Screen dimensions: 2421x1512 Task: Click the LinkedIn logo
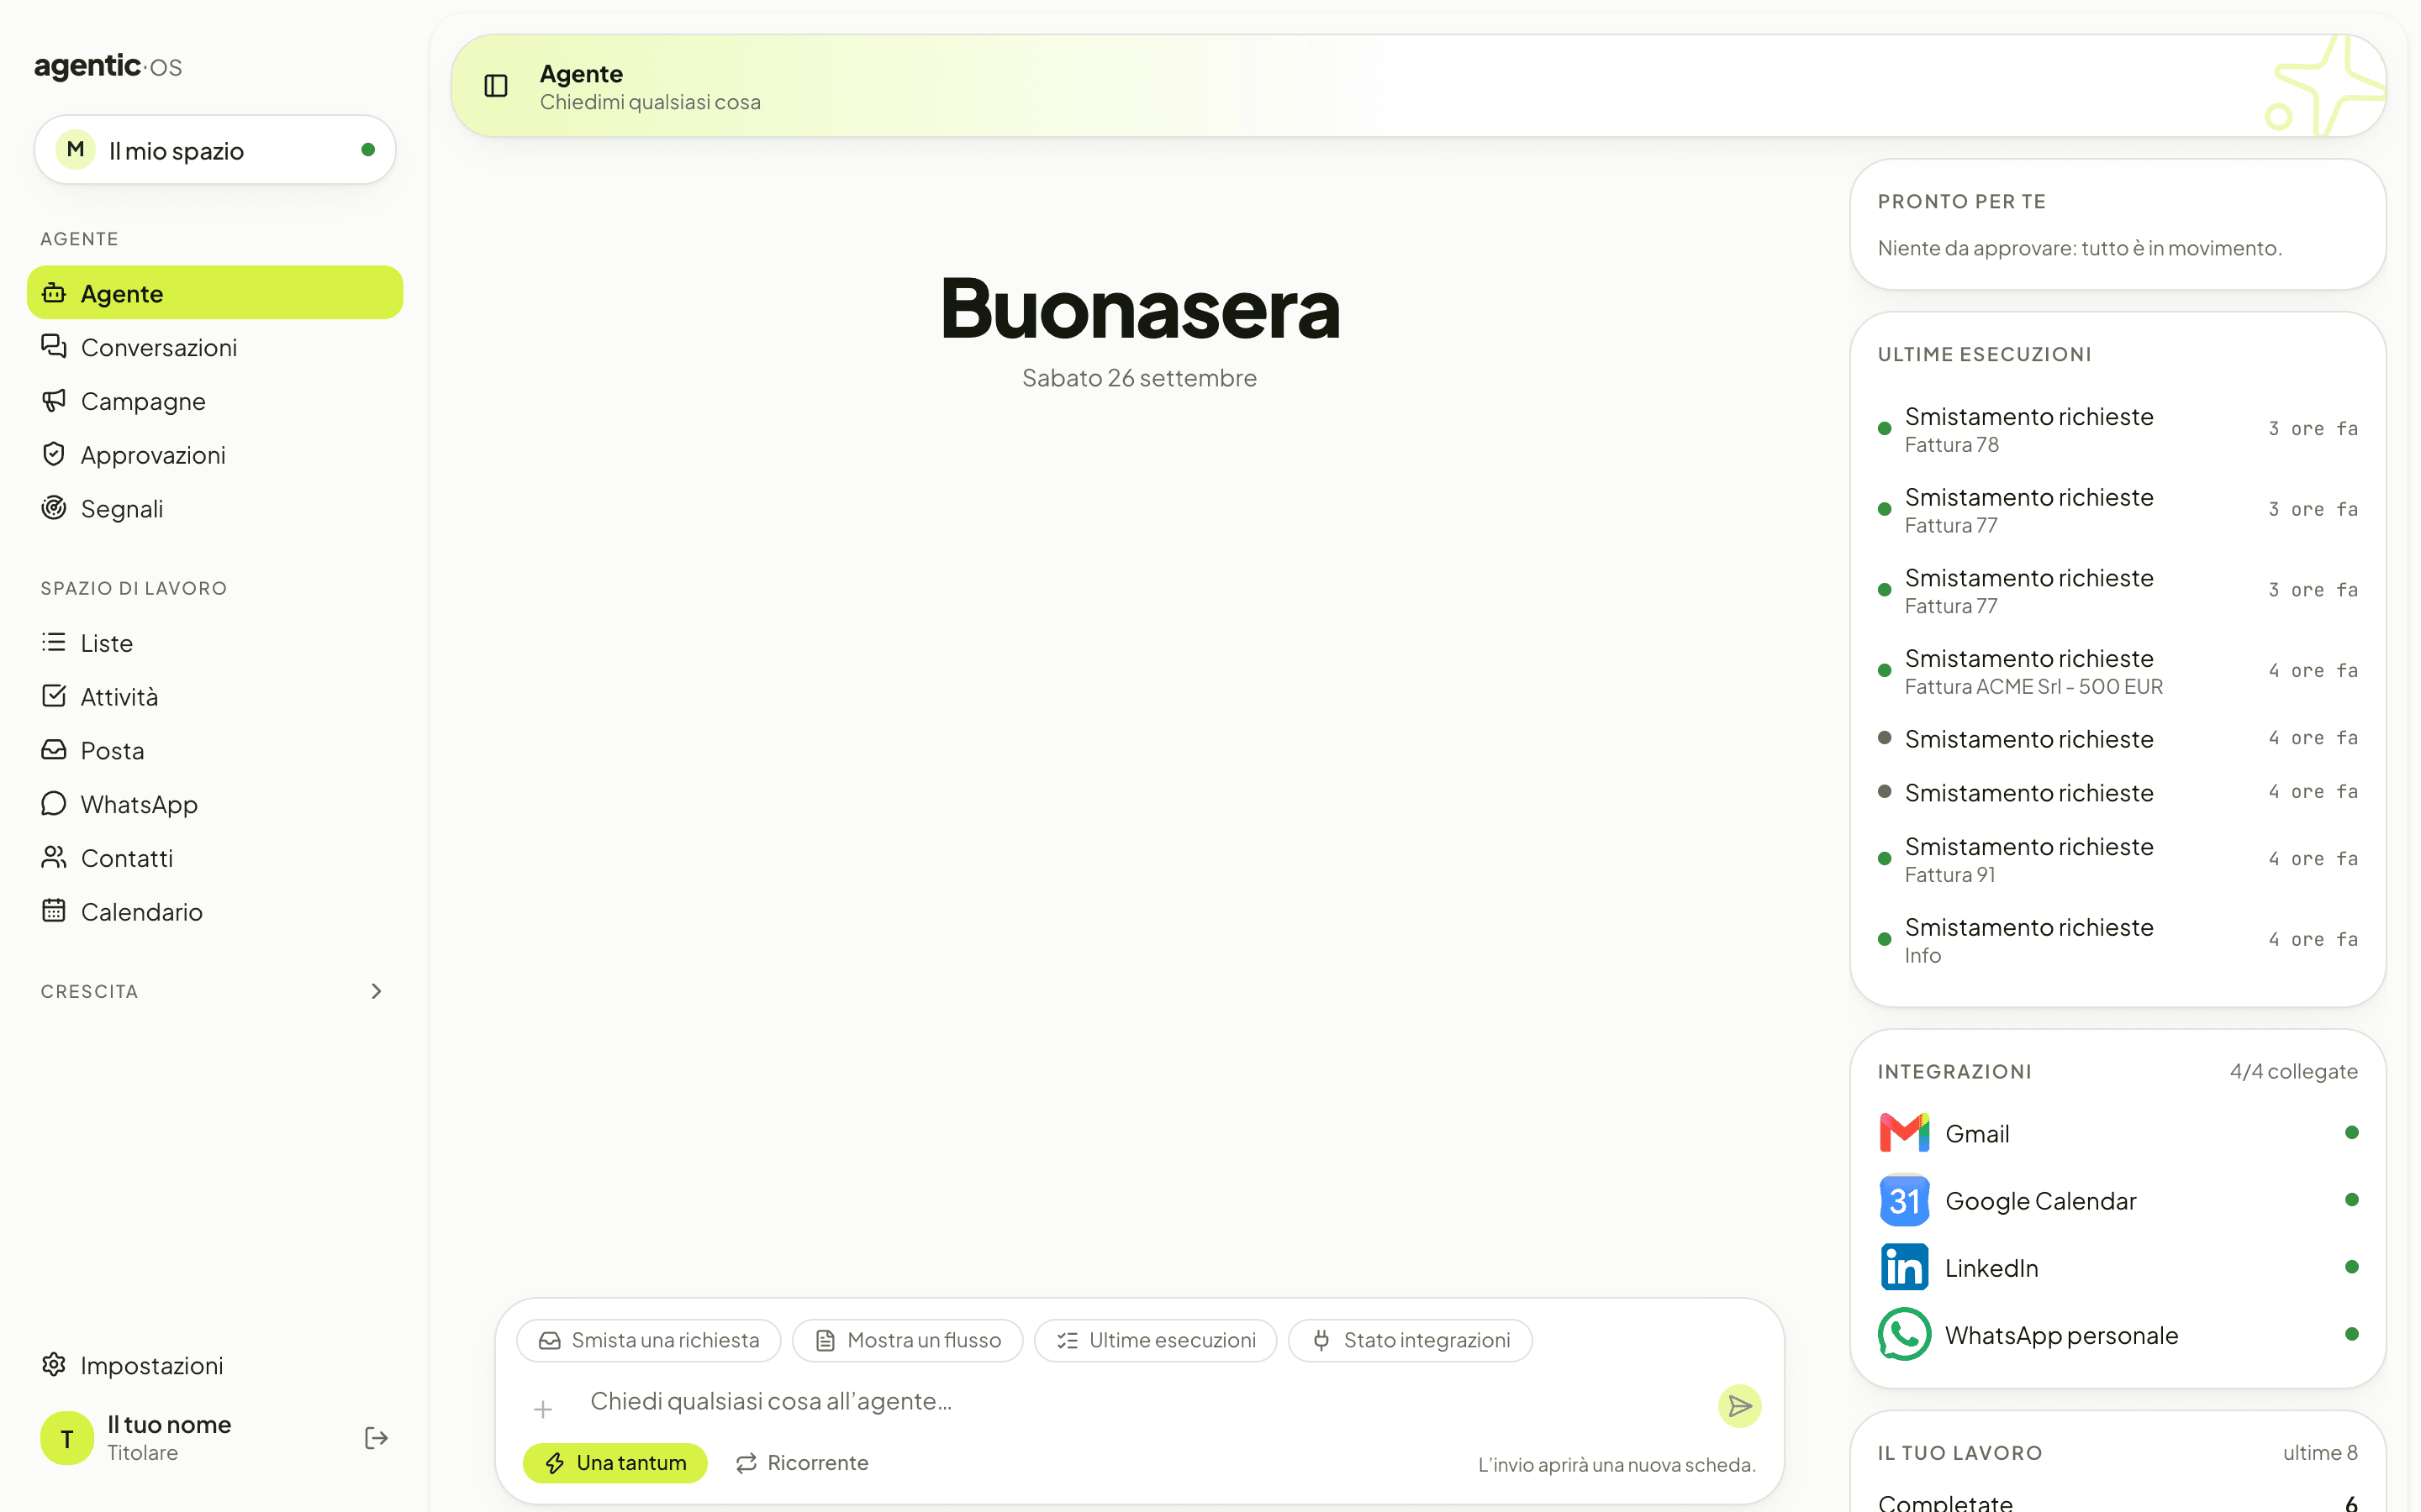tap(1904, 1267)
